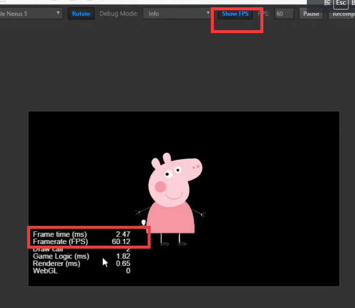Click the Esc key indicator
355x308 pixels.
click(x=341, y=3)
